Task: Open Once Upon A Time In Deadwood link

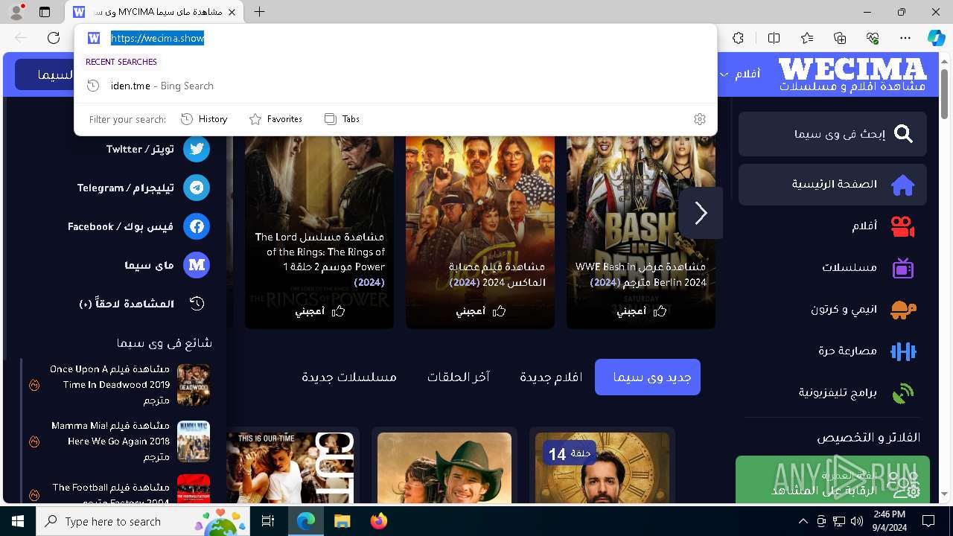Action: click(x=109, y=384)
